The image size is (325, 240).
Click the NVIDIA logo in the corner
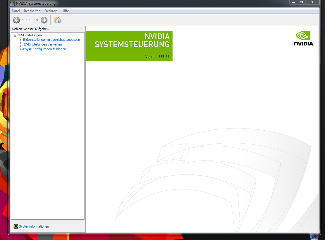[x=304, y=38]
